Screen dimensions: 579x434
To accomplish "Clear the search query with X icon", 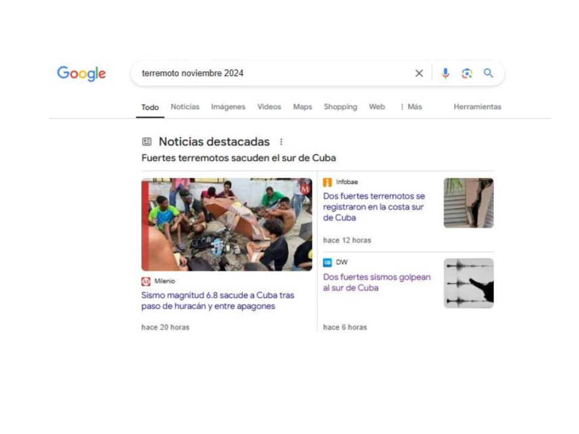I will 419,73.
